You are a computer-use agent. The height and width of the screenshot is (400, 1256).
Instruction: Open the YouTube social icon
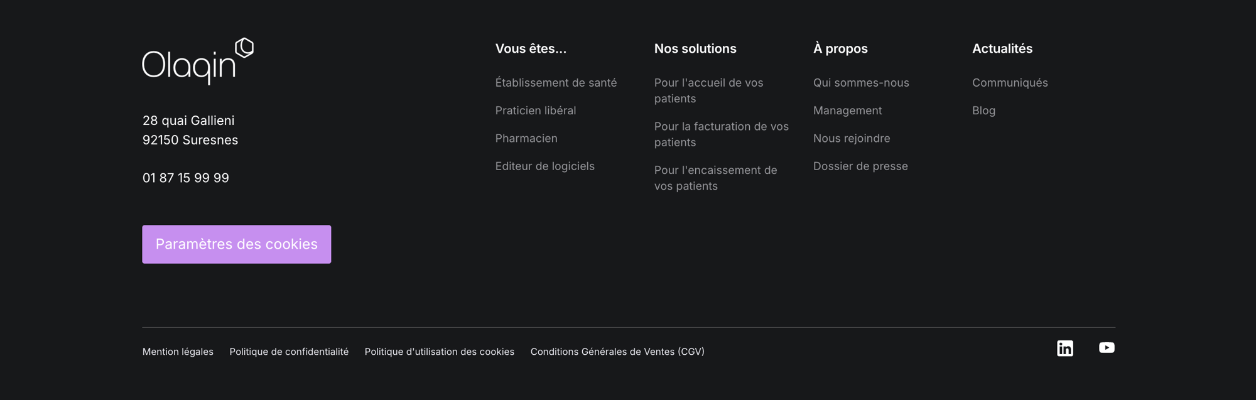point(1107,348)
